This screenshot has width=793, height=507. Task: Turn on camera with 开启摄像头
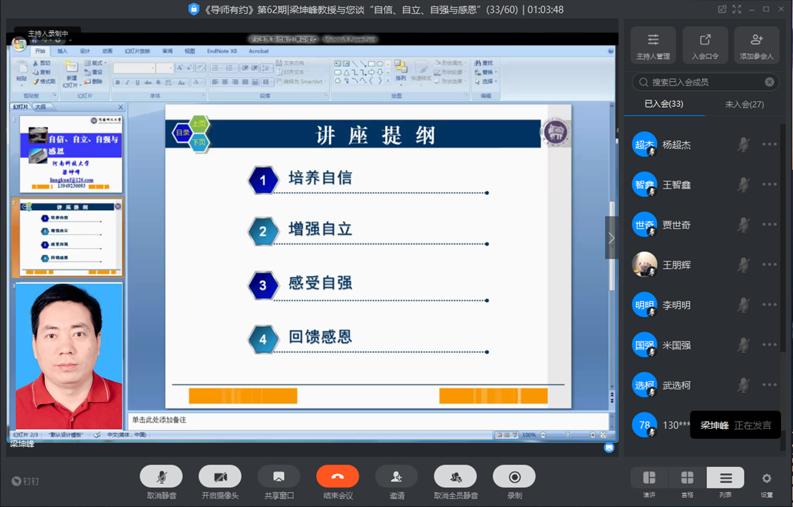tap(220, 477)
